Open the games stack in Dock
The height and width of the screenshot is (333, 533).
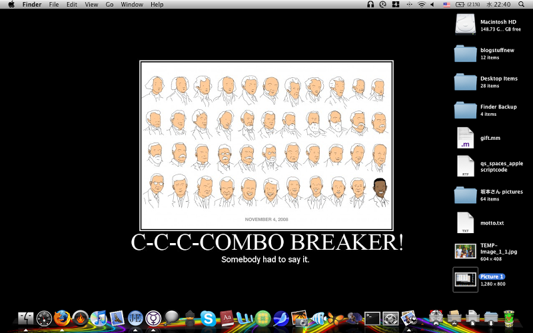[436, 318]
